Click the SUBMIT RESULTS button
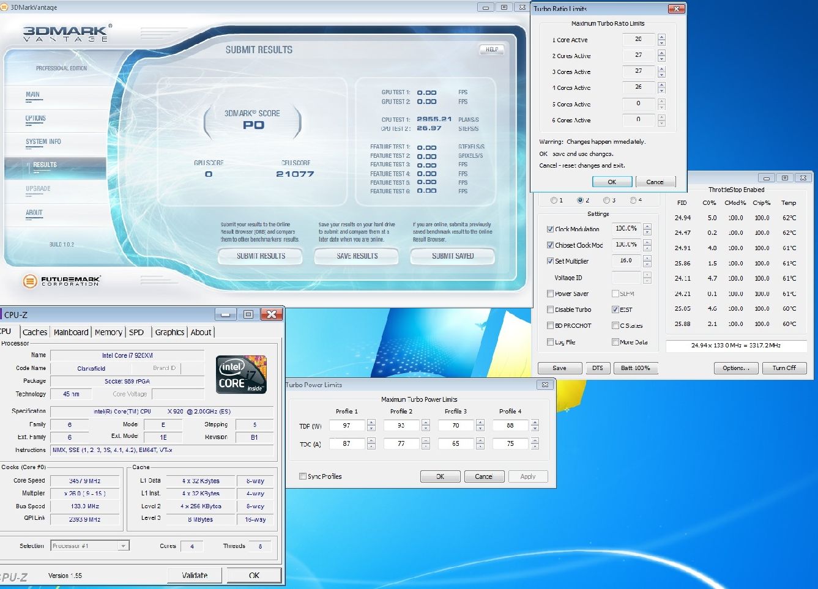This screenshot has height=589, width=818. [261, 256]
